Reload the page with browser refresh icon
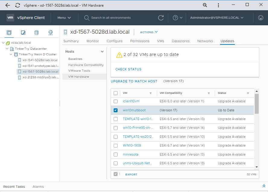The height and width of the screenshot is (192, 268). tap(17, 5)
